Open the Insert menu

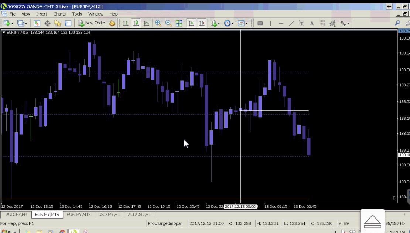pyautogui.click(x=42, y=14)
